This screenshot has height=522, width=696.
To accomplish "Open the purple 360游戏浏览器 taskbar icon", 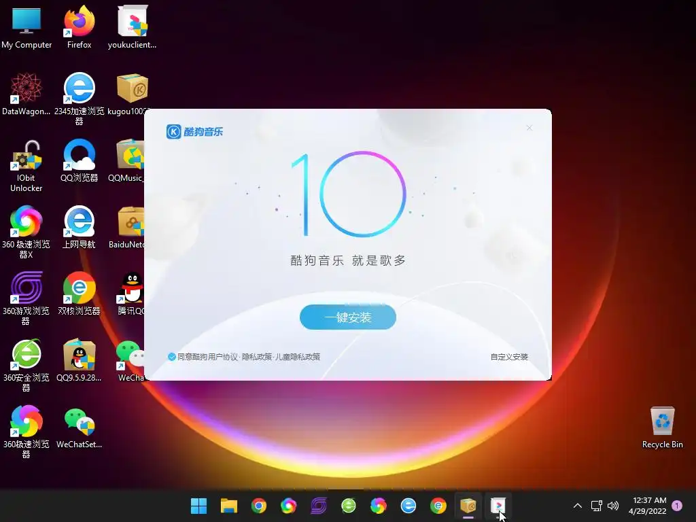I will pyautogui.click(x=319, y=506).
